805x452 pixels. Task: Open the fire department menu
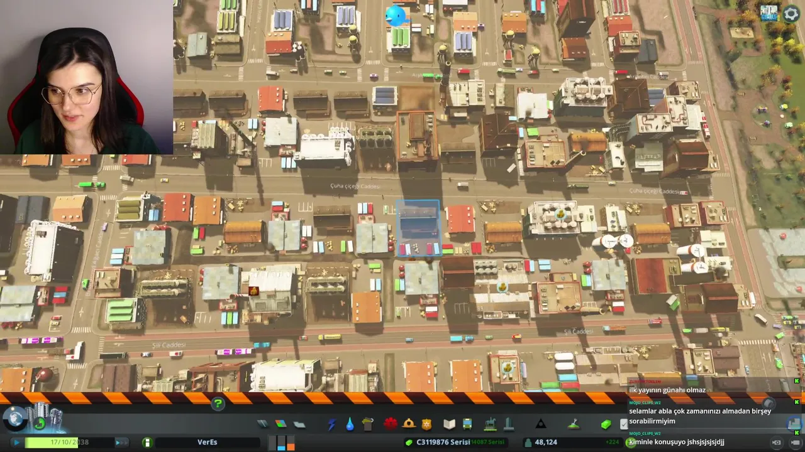(x=409, y=424)
